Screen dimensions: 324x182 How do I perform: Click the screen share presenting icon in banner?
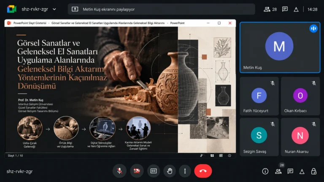pyautogui.click(x=75, y=9)
